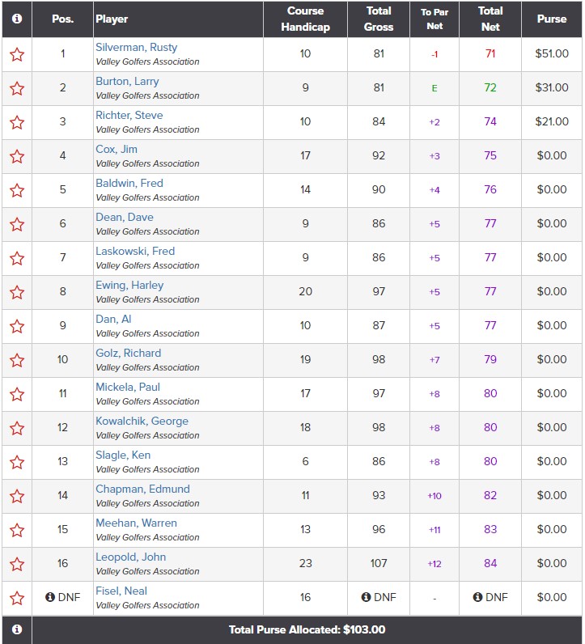The height and width of the screenshot is (644, 585).
Task: Star the Neal Fisel row
Action: point(17,598)
